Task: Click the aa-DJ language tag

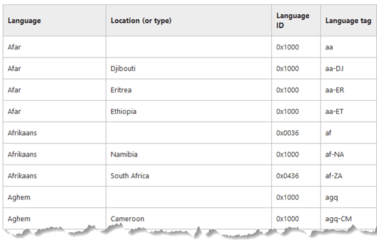Action: (x=334, y=68)
